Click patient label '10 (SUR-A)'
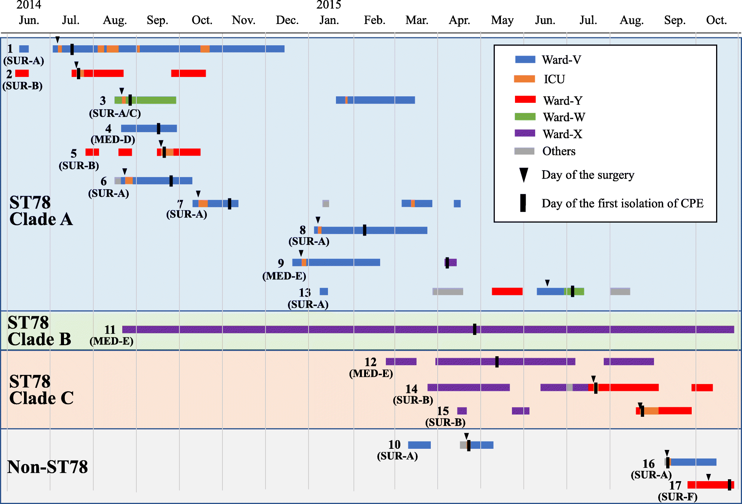 (x=397, y=450)
